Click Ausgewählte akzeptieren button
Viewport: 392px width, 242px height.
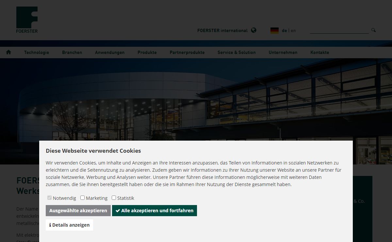[78, 211]
